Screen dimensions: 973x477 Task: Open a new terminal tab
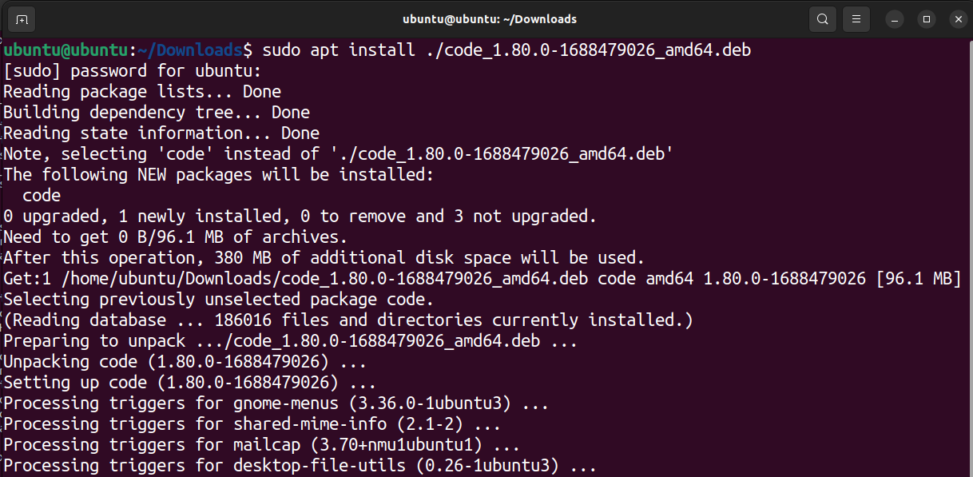click(x=20, y=18)
